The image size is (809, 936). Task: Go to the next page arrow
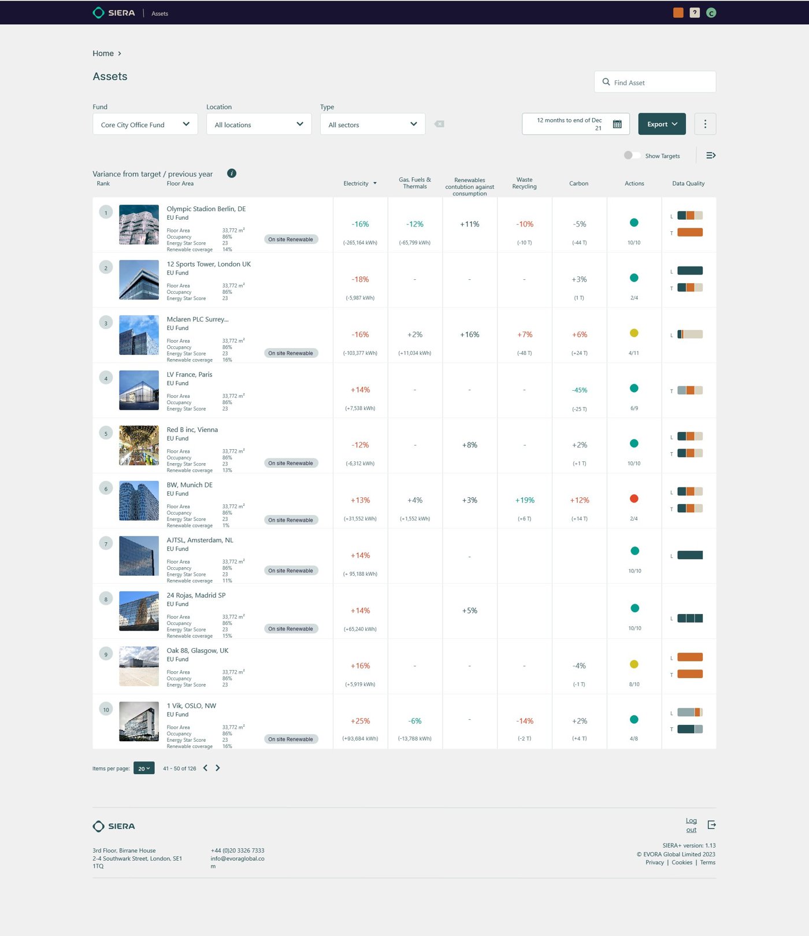click(x=218, y=768)
